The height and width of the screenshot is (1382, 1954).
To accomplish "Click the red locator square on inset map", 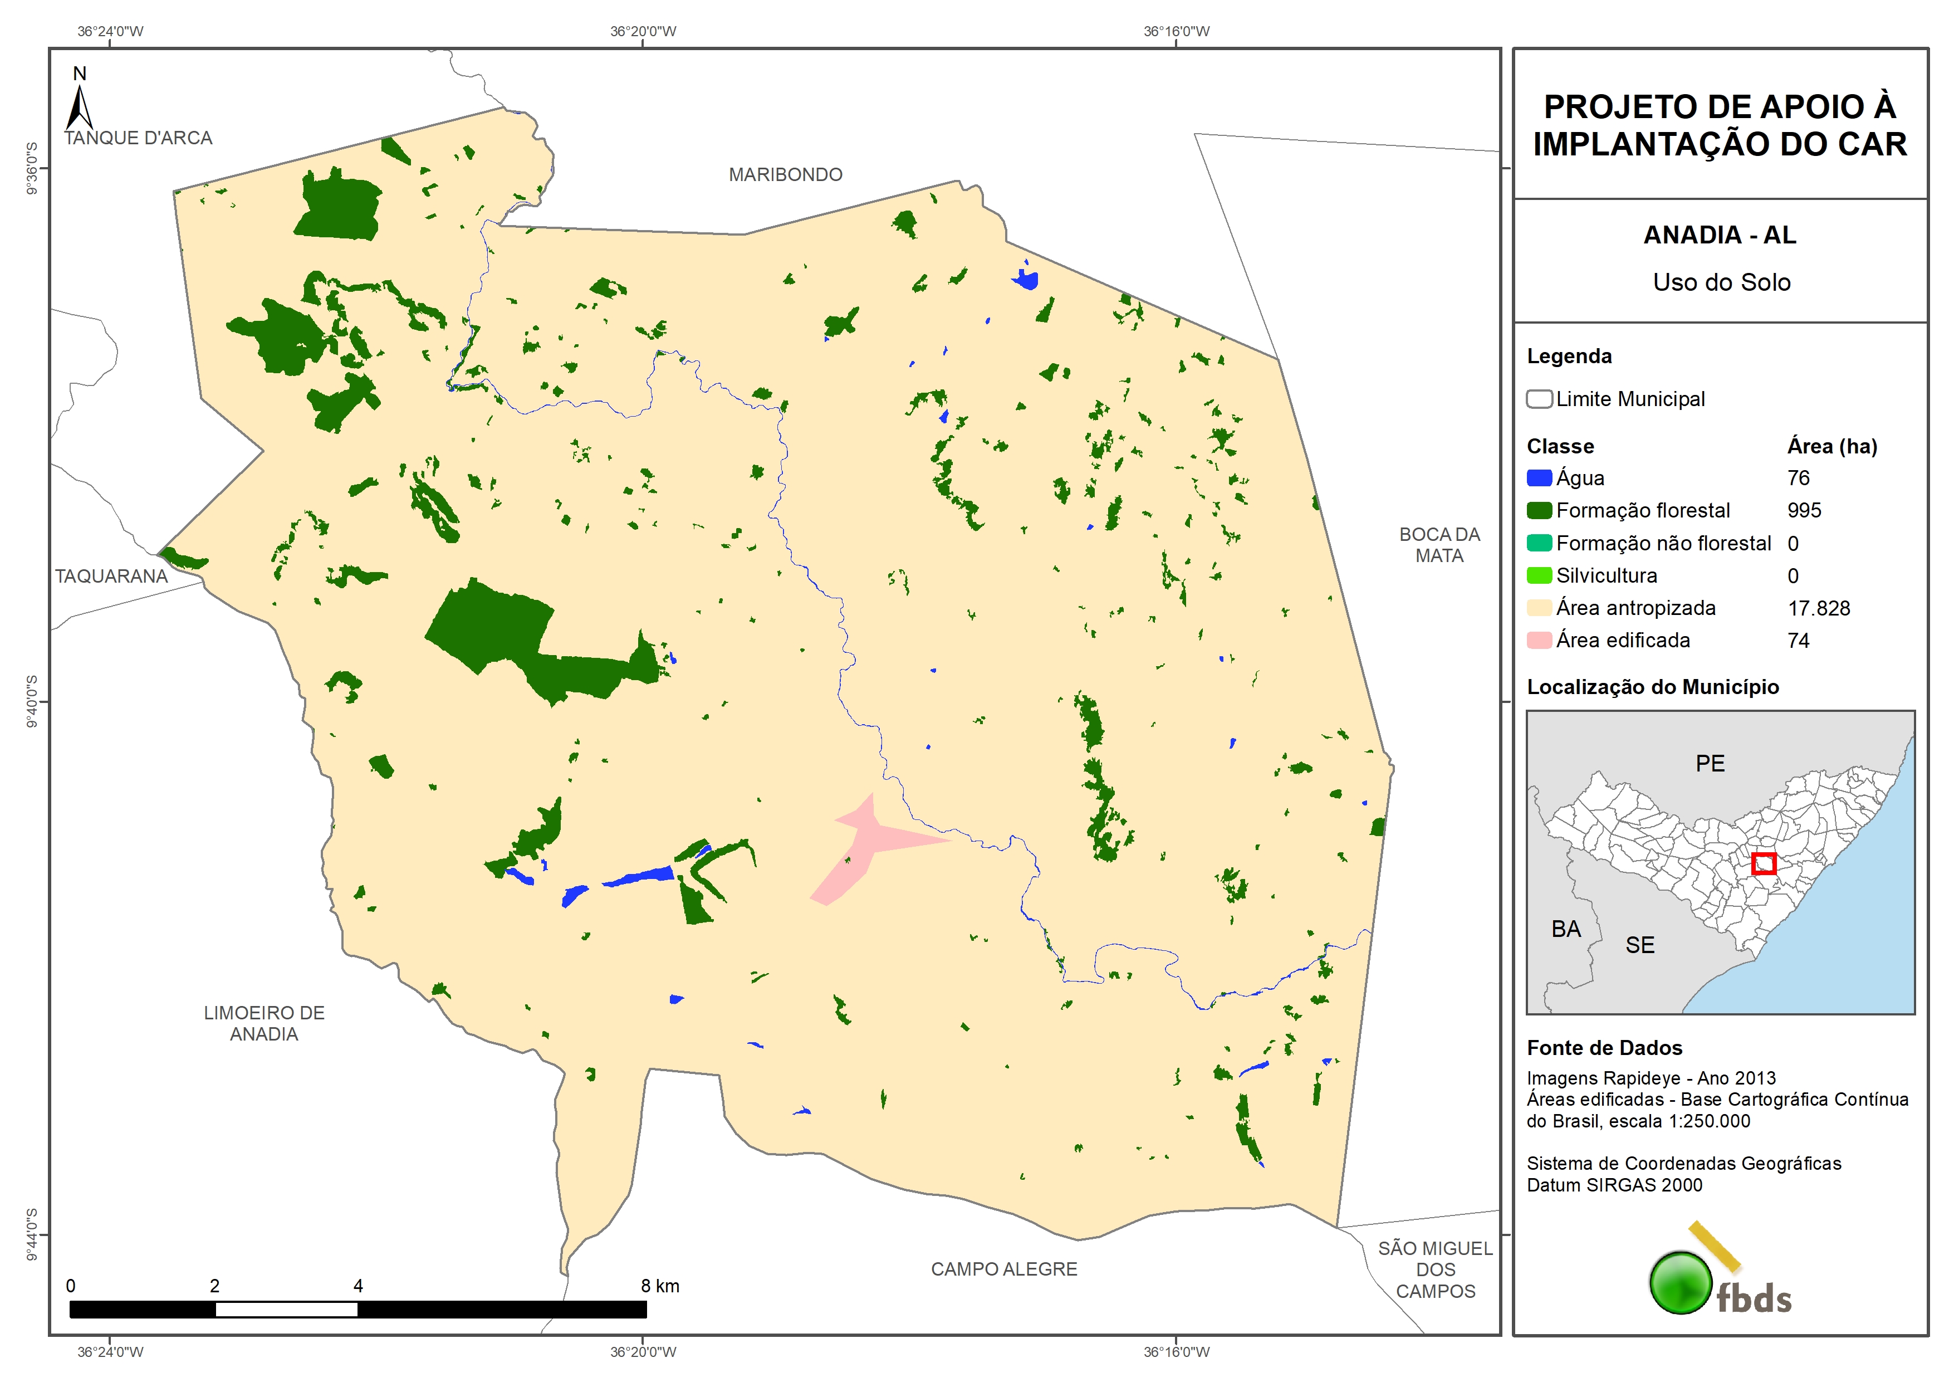I will pos(1764,863).
